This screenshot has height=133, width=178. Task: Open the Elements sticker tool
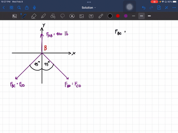pyautogui.click(x=72, y=16)
